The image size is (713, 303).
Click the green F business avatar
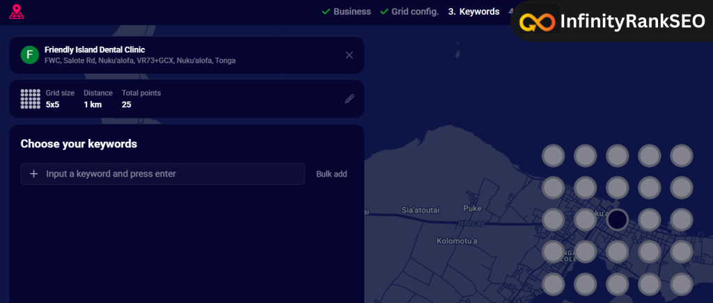pyautogui.click(x=29, y=55)
